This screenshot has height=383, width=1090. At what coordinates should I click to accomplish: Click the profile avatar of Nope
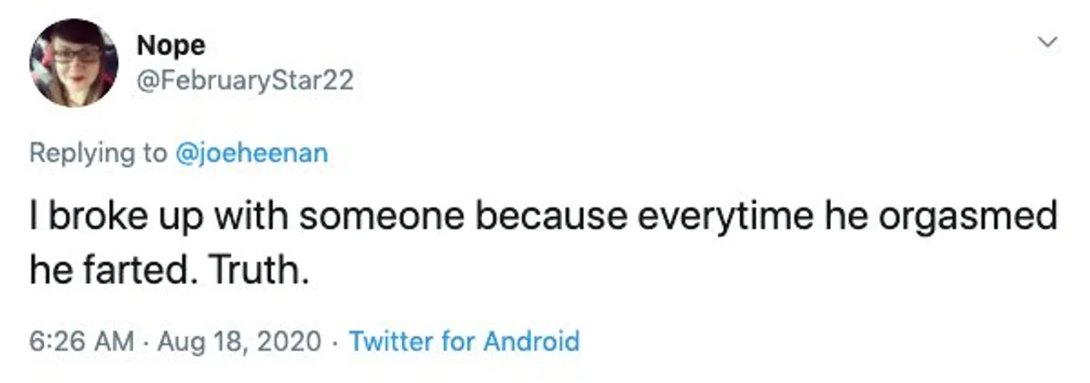click(74, 62)
